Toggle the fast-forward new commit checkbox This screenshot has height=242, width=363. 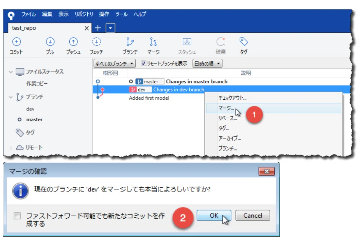pyautogui.click(x=17, y=216)
